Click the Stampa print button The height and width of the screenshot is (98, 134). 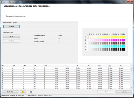pos(11,27)
